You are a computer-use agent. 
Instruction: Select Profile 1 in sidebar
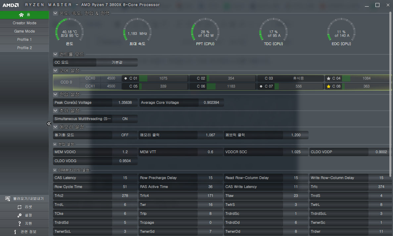[24, 40]
